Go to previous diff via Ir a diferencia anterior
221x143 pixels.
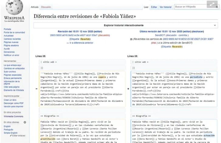(x=80, y=43)
